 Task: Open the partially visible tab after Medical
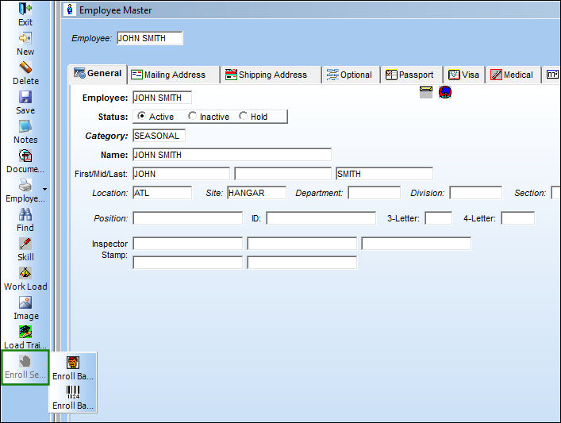pyautogui.click(x=551, y=75)
